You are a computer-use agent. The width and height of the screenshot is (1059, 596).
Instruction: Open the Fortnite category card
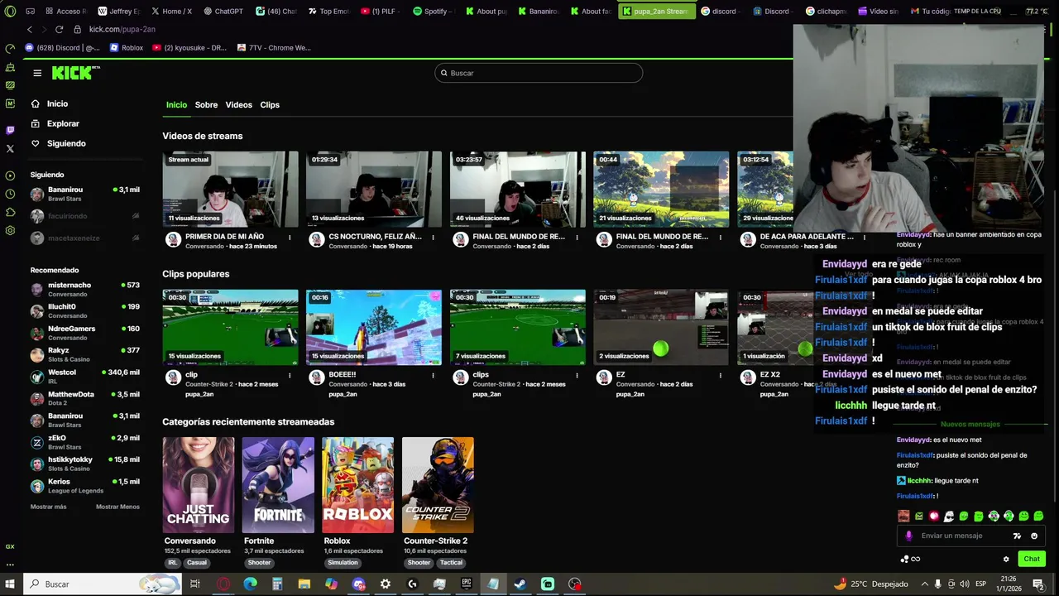coord(278,485)
